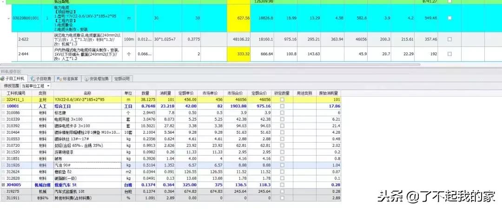This screenshot has height=209, width=502.
Task: Collapse bill item 030208001001 row
Action: coord(8,18)
